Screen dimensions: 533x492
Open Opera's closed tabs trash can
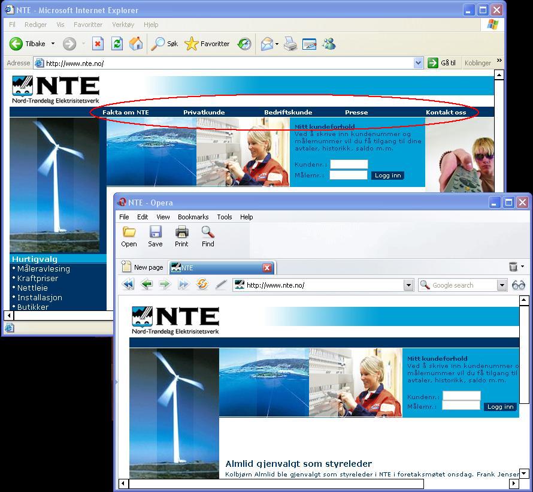tap(513, 267)
